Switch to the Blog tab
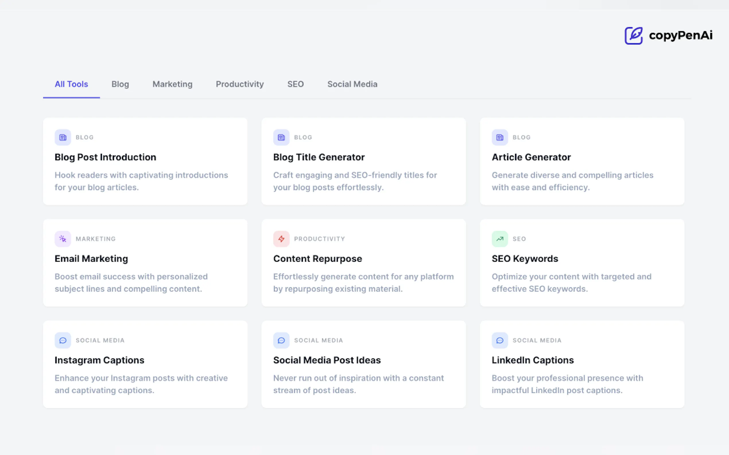 tap(120, 84)
